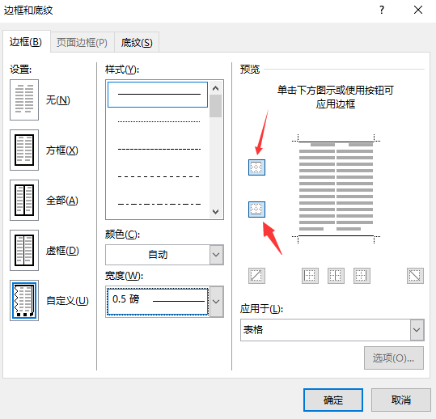The height and width of the screenshot is (419, 436).
Task: Click the 选项(O)... button
Action: click(394, 358)
